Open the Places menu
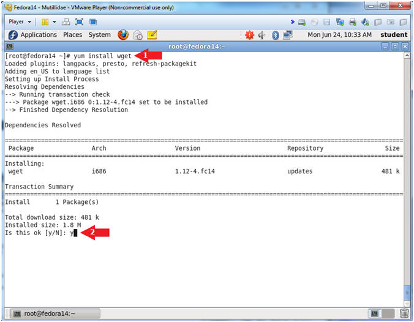414x322 pixels. (x=73, y=35)
